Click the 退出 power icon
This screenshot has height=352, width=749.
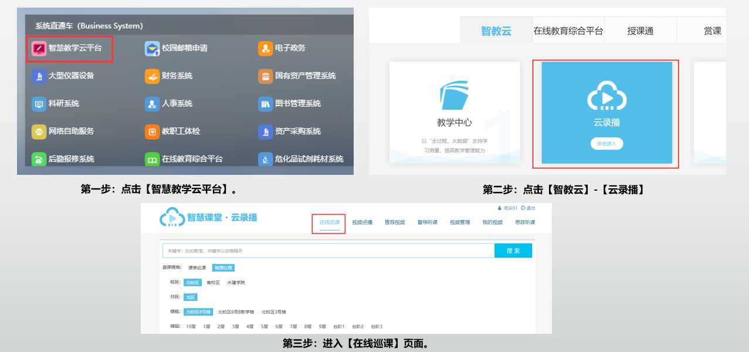[x=523, y=208]
